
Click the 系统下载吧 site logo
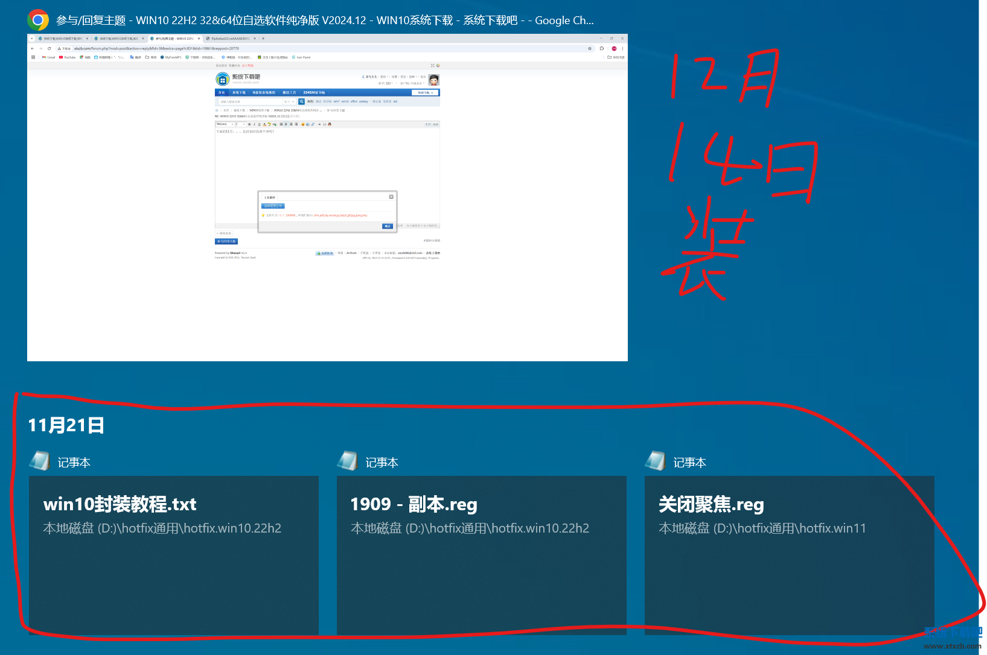pyautogui.click(x=222, y=79)
